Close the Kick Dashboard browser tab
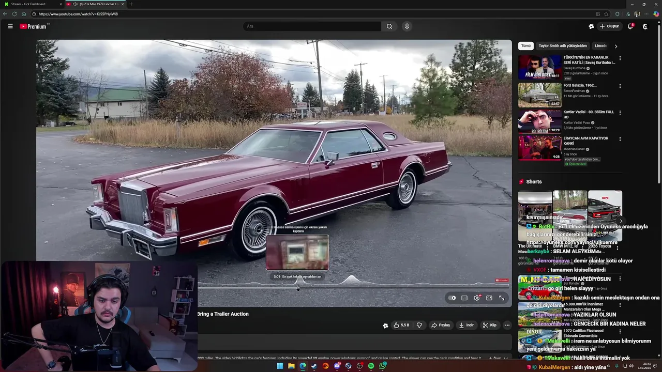The width and height of the screenshot is (662, 372). pos(61,4)
